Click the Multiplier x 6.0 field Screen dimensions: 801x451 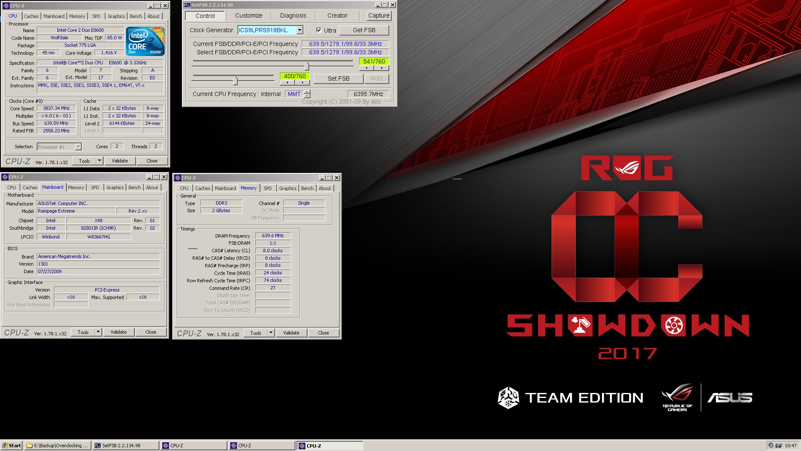(56, 116)
